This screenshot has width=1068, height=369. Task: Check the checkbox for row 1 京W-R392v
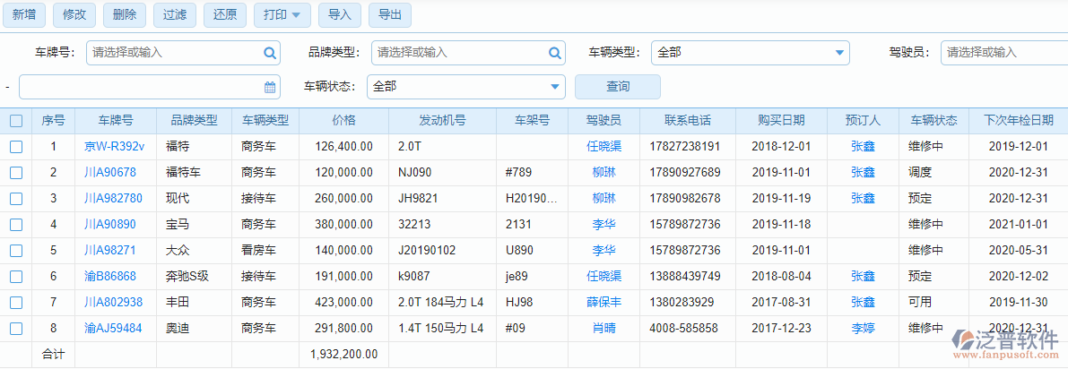(x=16, y=146)
